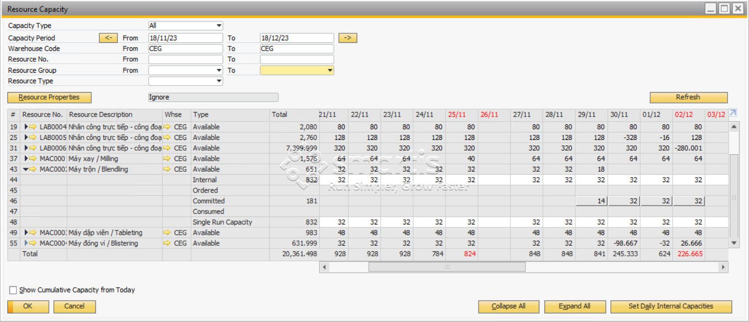Viewport: 749px width, 322px height.
Task: Open LAB0005 resource link arrow
Action: [x=33, y=137]
